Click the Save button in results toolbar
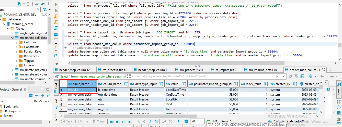342x127 pixels. pos(66,121)
